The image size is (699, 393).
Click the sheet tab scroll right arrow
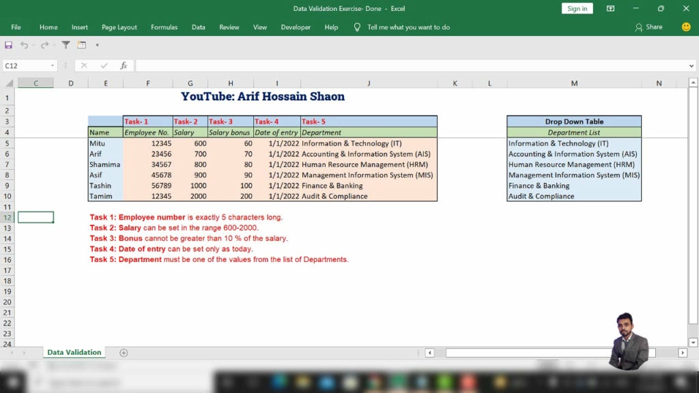tap(24, 353)
